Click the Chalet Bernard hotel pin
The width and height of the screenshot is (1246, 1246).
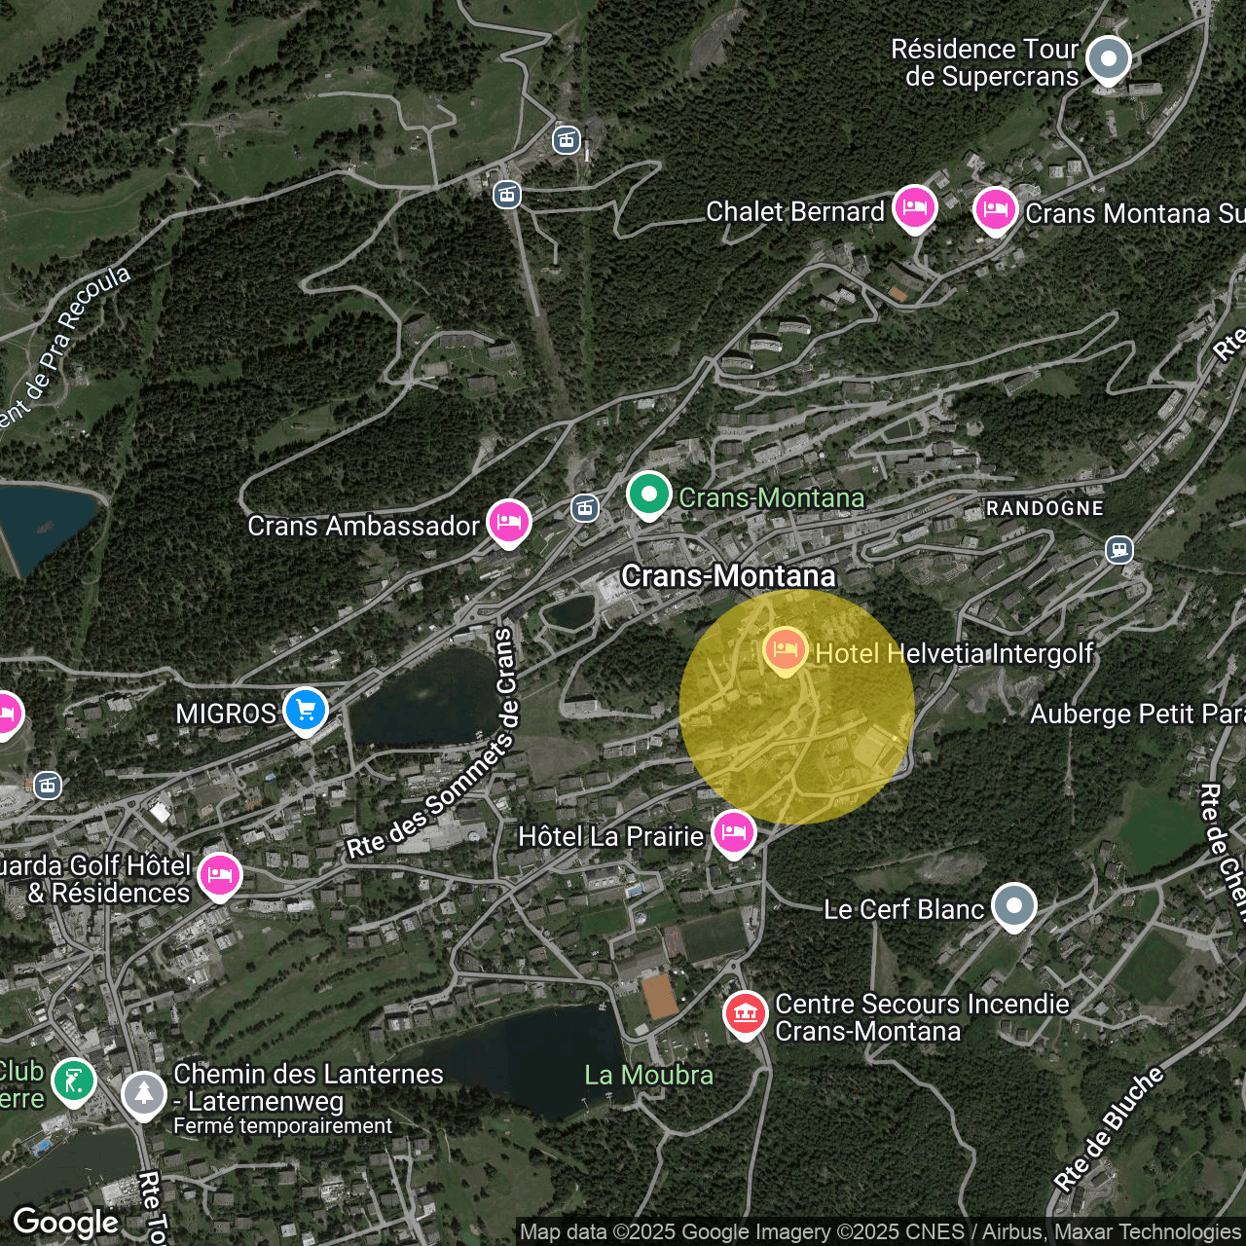[914, 208]
